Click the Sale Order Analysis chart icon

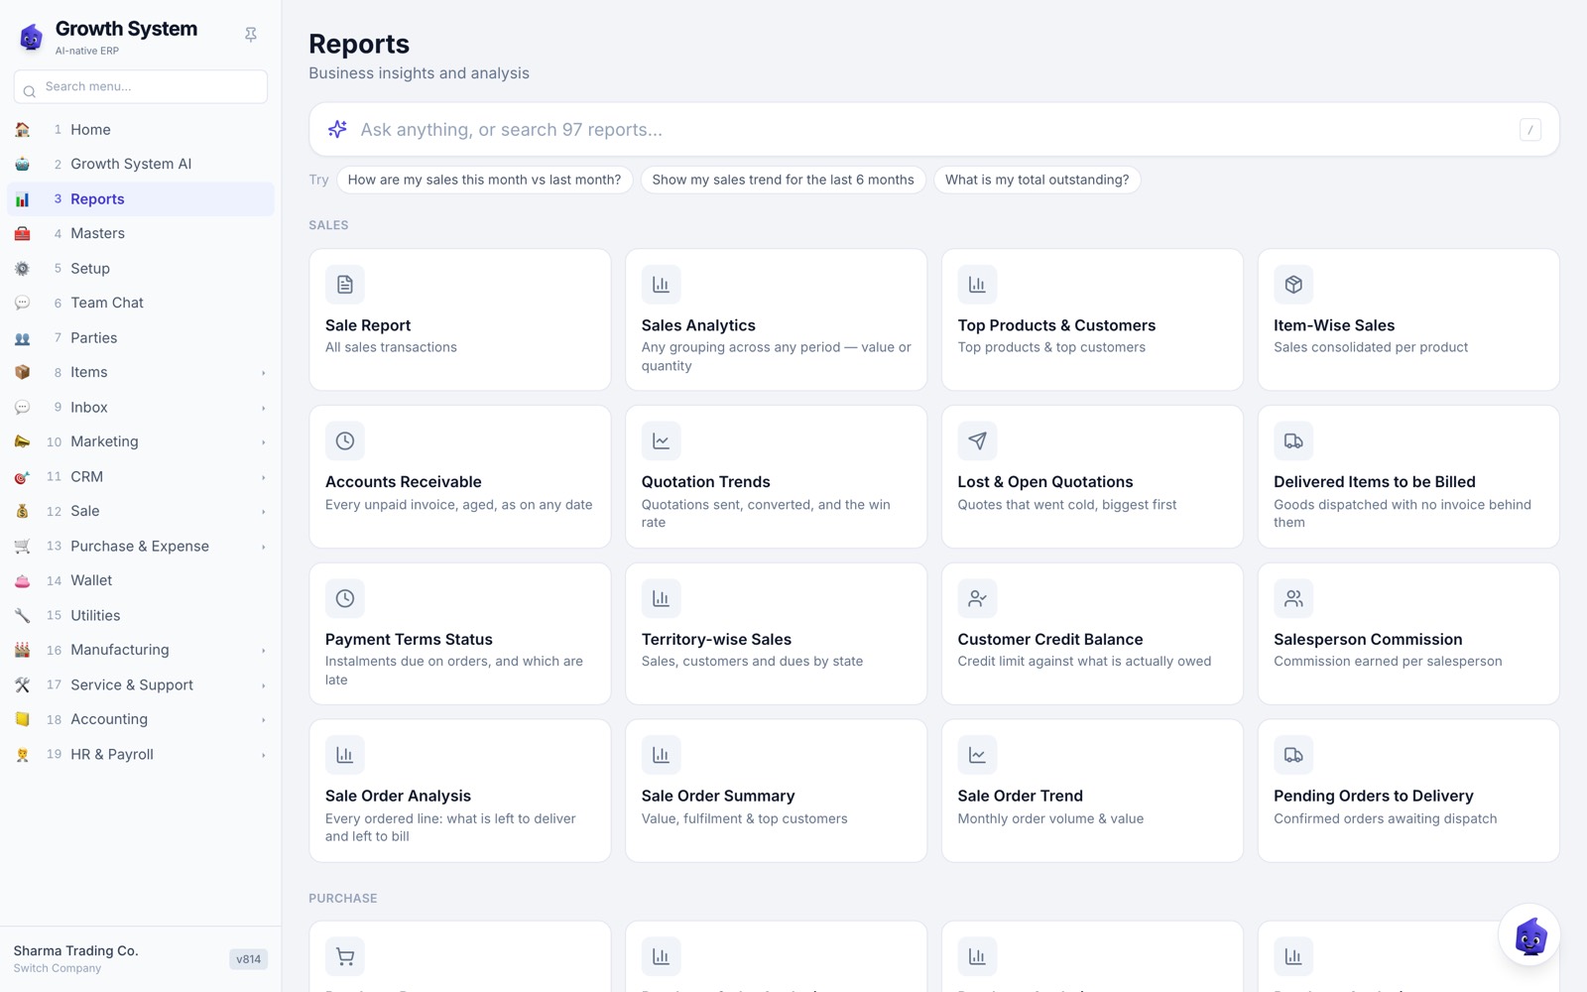click(345, 755)
